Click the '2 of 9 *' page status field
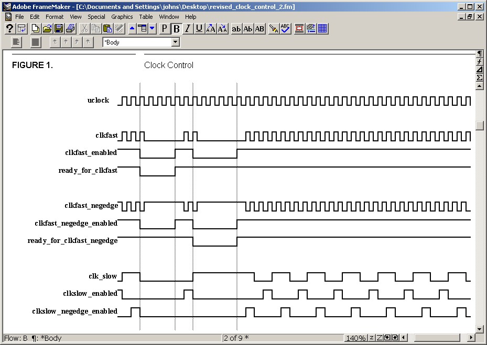487x345 pixels. coord(283,338)
